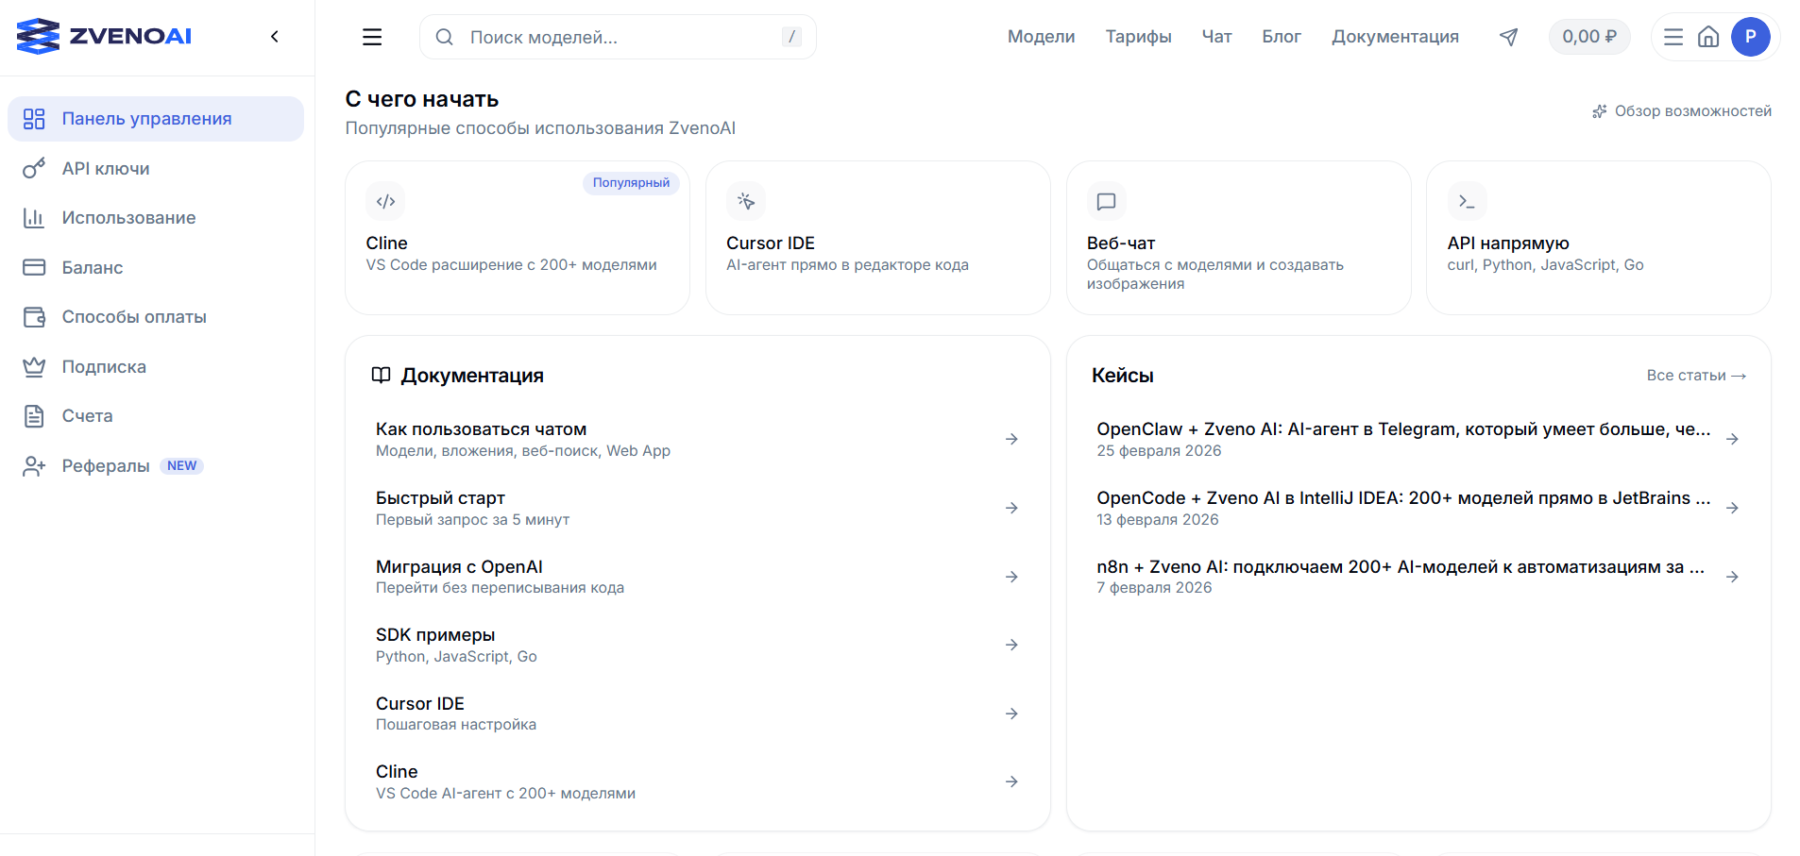Open the Документация top navigation item
Viewport: 1800px width, 856px height.
click(1395, 37)
